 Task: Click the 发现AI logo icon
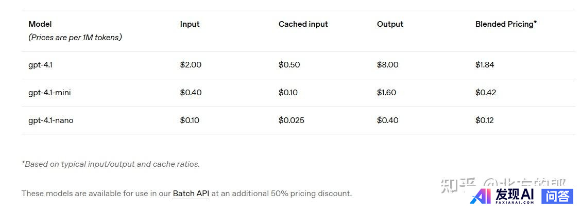click(x=481, y=196)
